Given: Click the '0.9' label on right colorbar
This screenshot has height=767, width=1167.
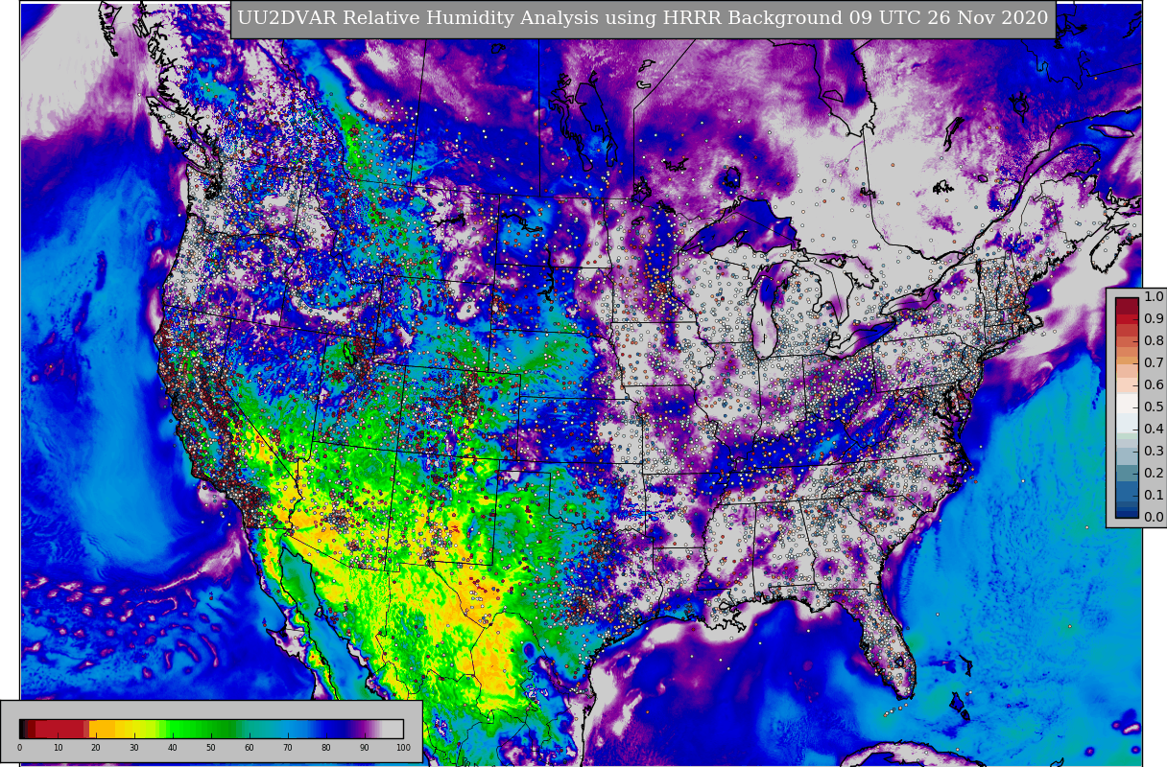Looking at the screenshot, I should (x=1154, y=319).
